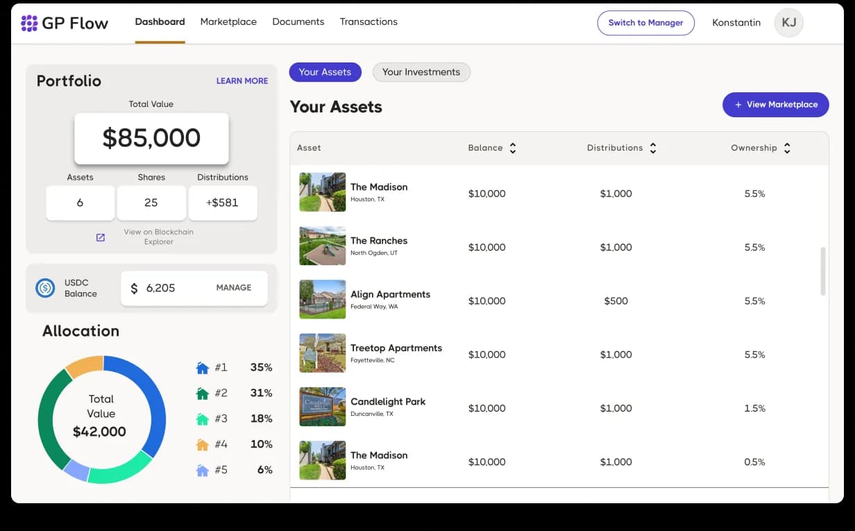The width and height of the screenshot is (855, 531).
Task: Click the Konstantin user name
Action: tap(736, 23)
